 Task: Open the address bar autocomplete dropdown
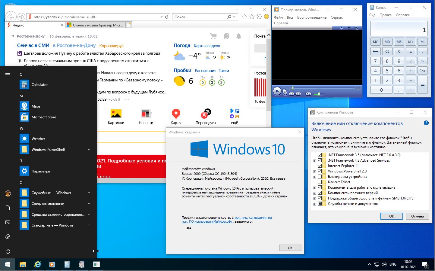162,17
